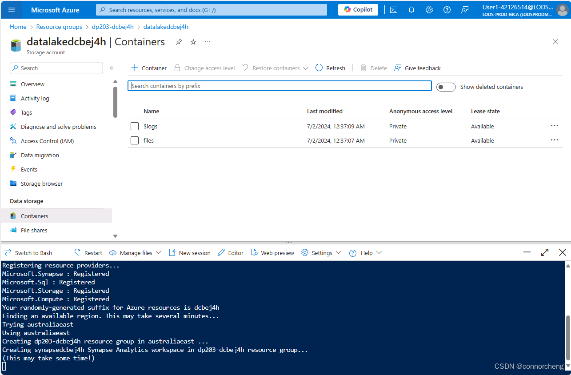Close the Containers blade with X
The width and height of the screenshot is (571, 375).
click(555, 42)
